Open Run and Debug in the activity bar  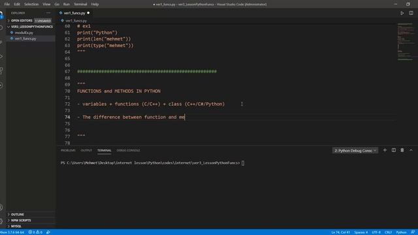click(x=1, y=57)
